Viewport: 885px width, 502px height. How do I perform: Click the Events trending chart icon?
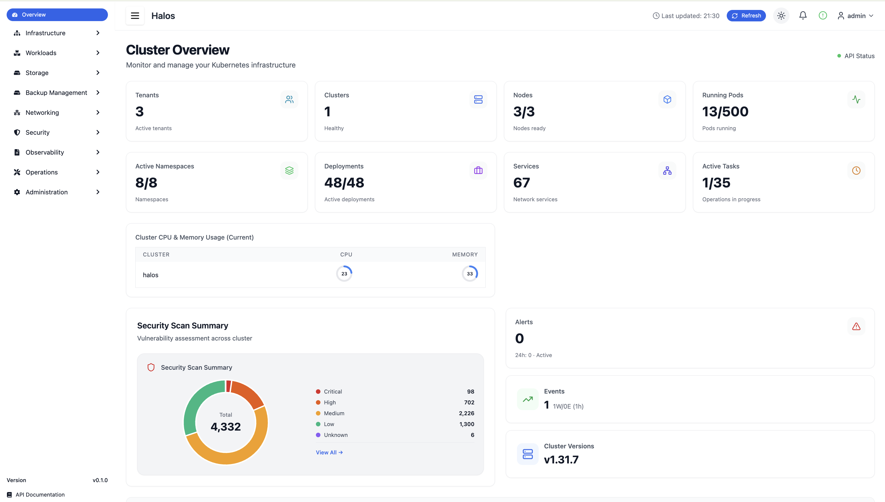tap(527, 399)
